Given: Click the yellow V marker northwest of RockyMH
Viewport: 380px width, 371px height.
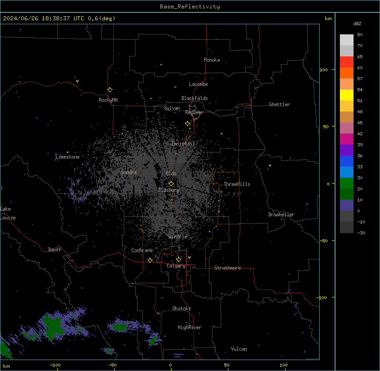Looking at the screenshot, I should click(77, 81).
